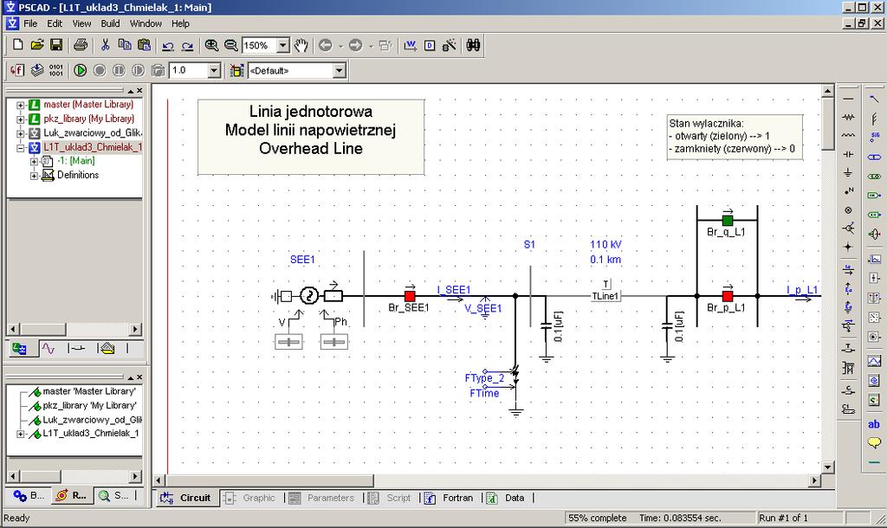Open the S... search tab in the bottom-left panel
This screenshot has height=528, width=887.
click(x=113, y=496)
